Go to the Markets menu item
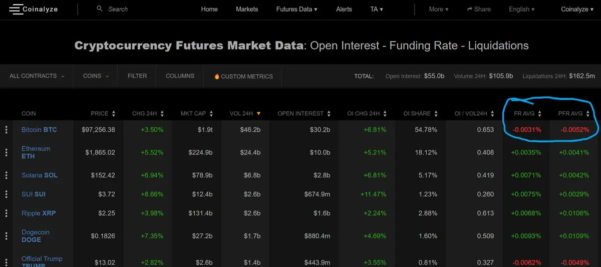 click(247, 9)
